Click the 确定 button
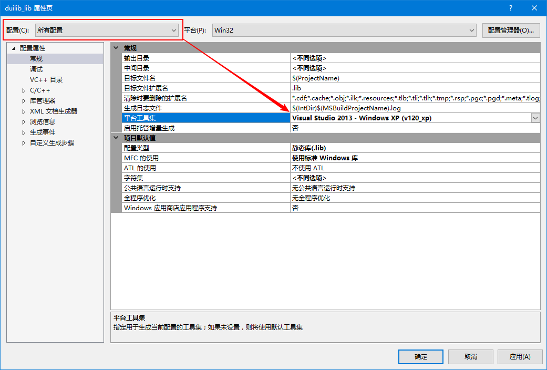This screenshot has width=547, height=370. 421,356
